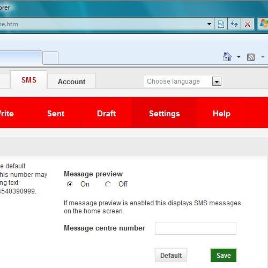Open the Settings section in red bar
Viewport: 268px width, 268px height.
165,114
